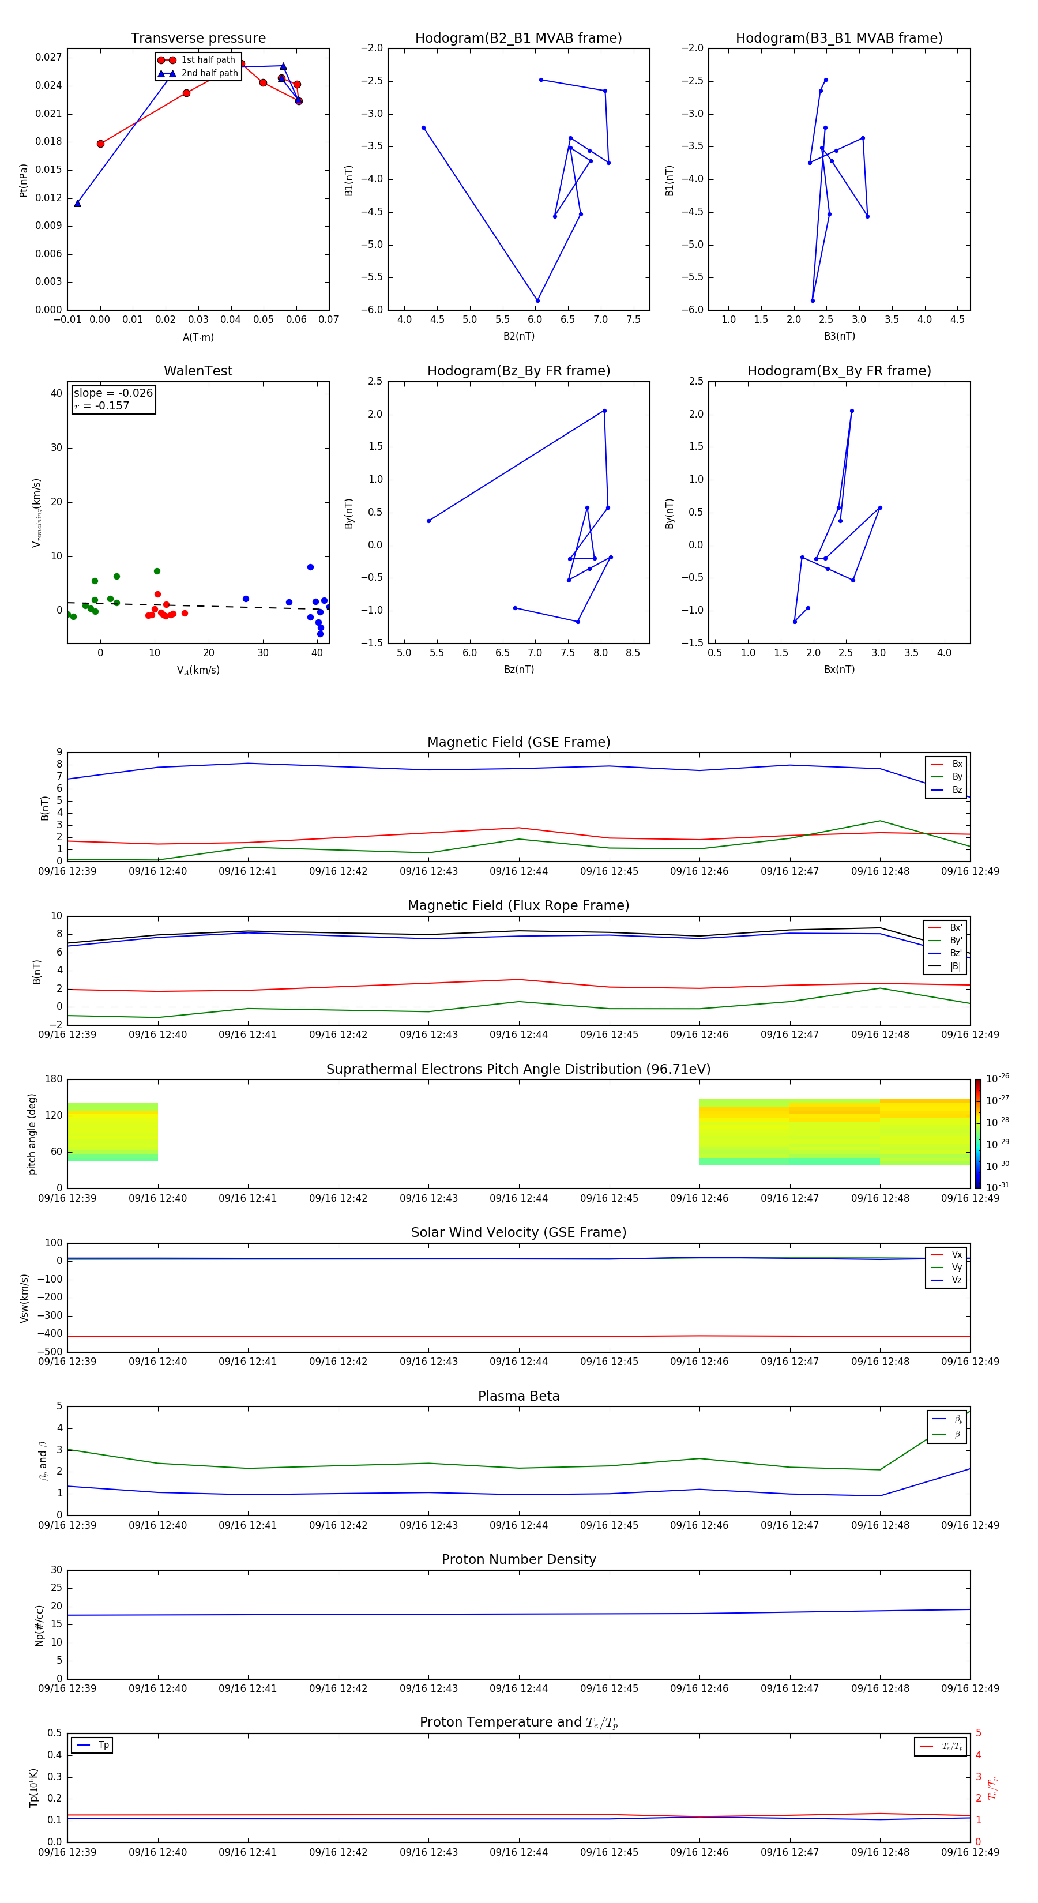Click the Vx legend entry in velocity panel
The height and width of the screenshot is (1903, 1038).
coord(946,1255)
